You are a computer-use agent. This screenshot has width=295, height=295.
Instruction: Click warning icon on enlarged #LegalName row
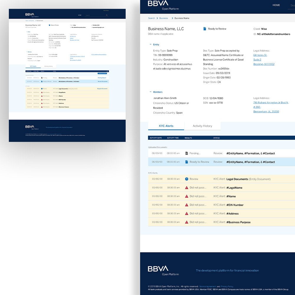[x=186, y=188]
